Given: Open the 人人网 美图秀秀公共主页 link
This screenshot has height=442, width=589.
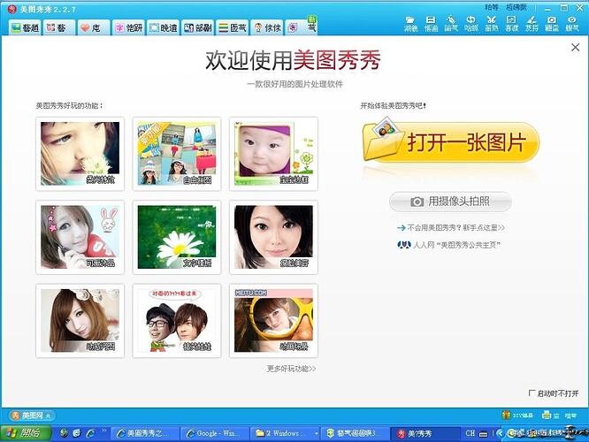Looking at the screenshot, I should [449, 245].
